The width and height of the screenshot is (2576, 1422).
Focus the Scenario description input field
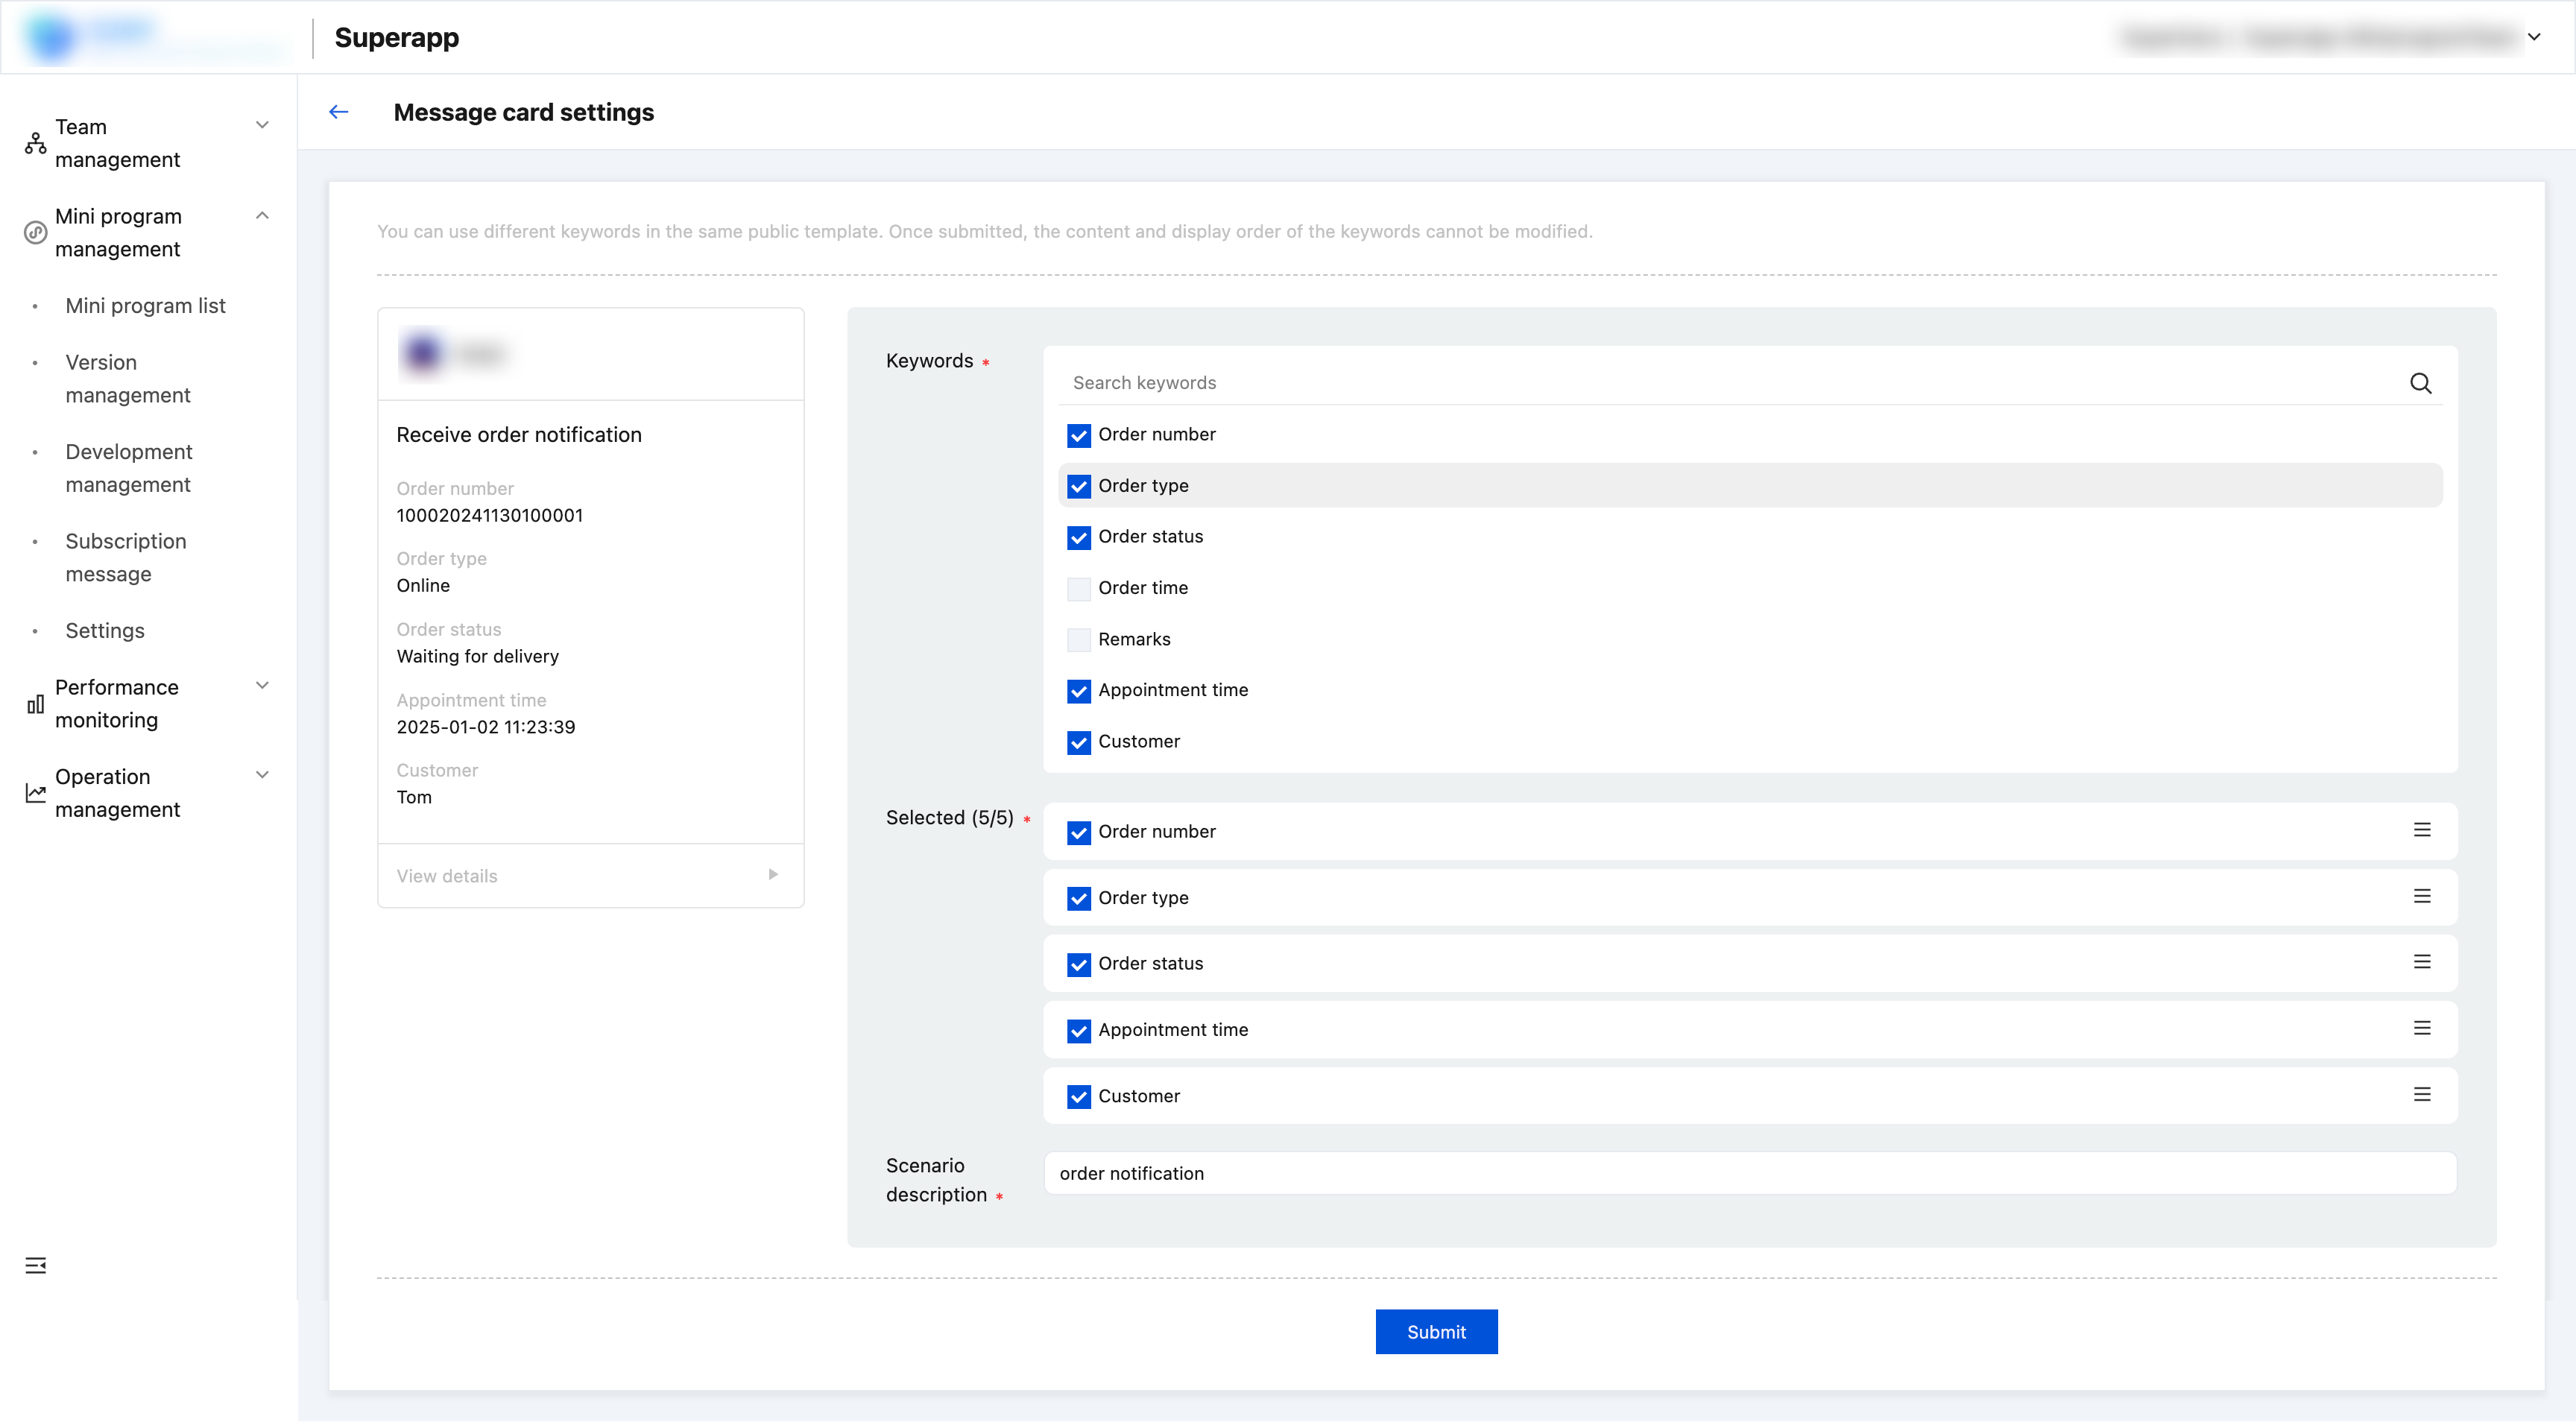[x=1750, y=1173]
